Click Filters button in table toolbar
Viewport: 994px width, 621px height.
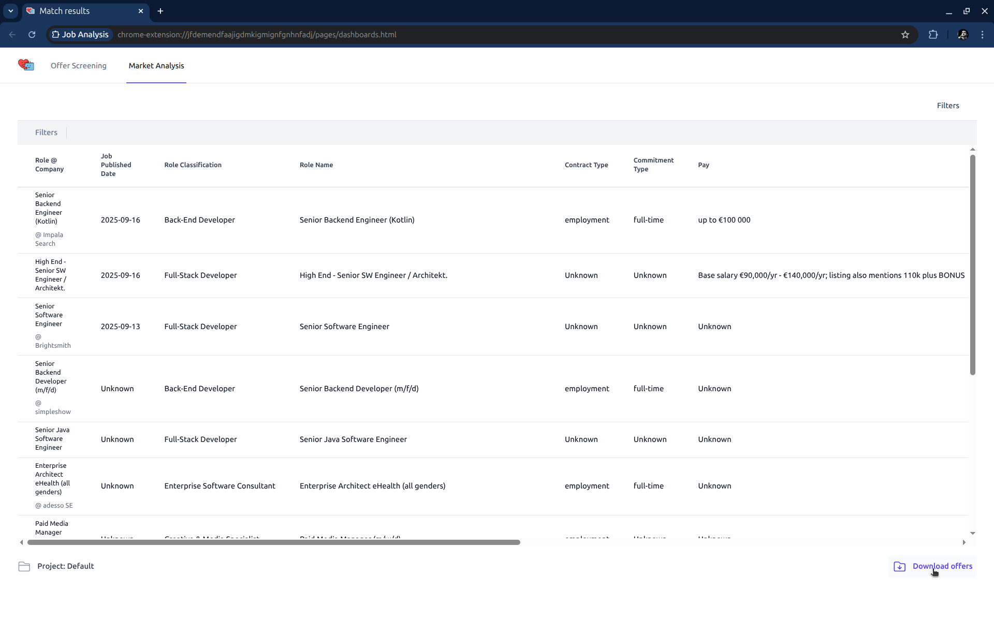point(46,132)
